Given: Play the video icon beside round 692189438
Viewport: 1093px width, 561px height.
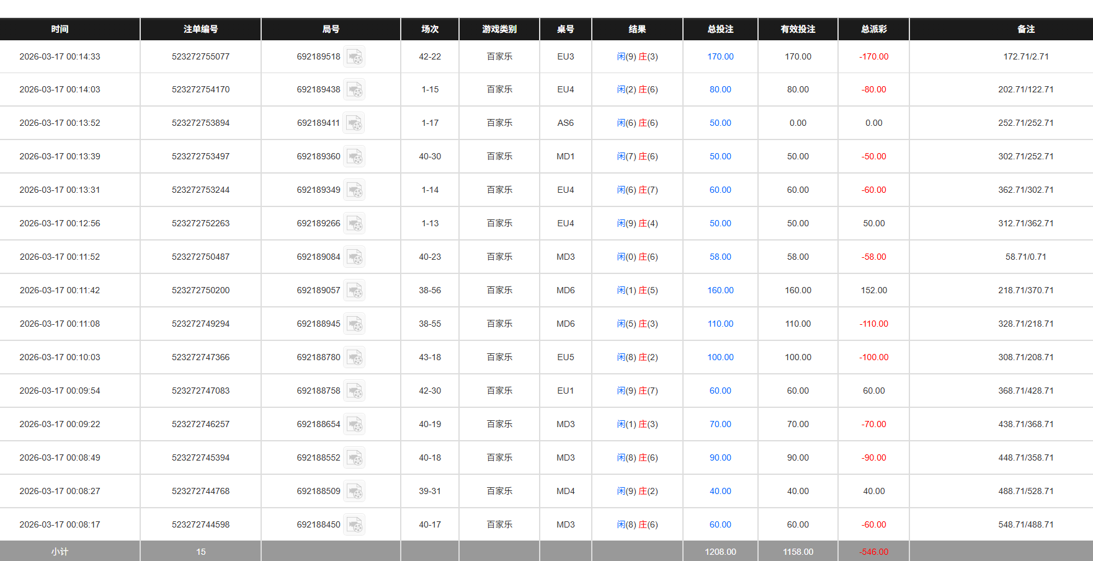Looking at the screenshot, I should (354, 89).
